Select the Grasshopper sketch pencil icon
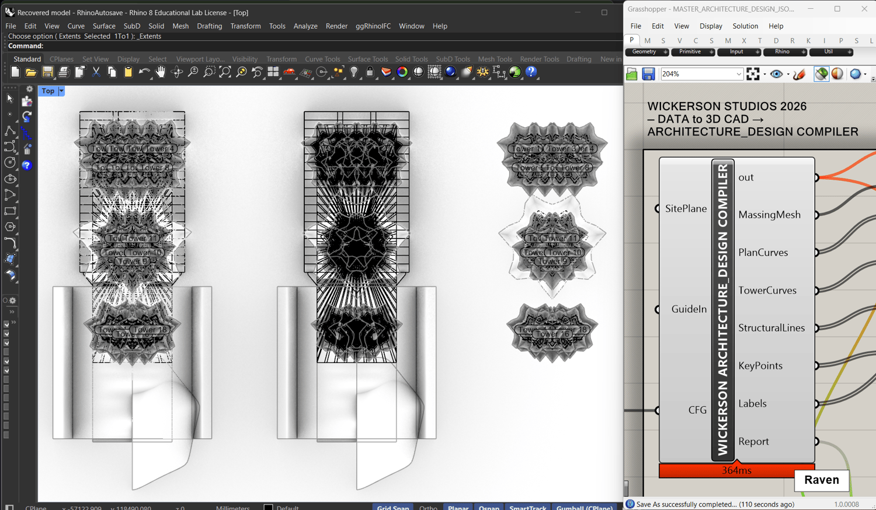The image size is (876, 510). pos(799,74)
